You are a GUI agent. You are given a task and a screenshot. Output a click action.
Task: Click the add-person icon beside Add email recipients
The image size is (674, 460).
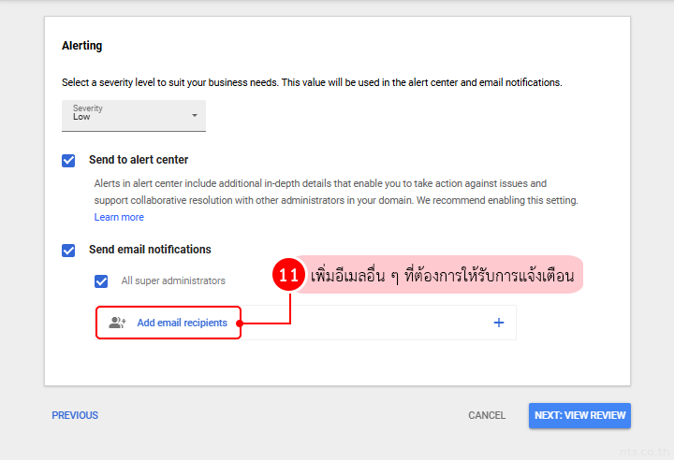[117, 323]
